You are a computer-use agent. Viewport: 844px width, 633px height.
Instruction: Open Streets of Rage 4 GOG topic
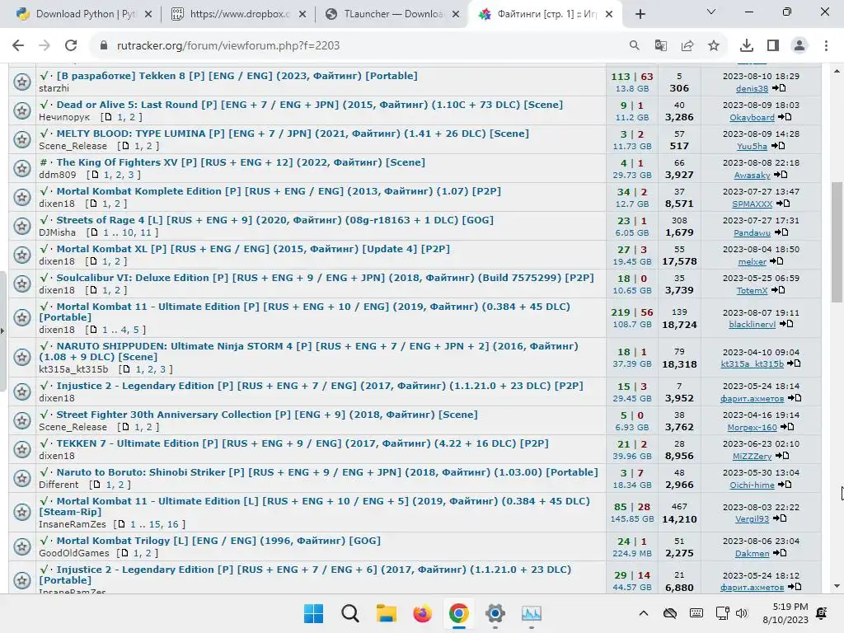[275, 220]
